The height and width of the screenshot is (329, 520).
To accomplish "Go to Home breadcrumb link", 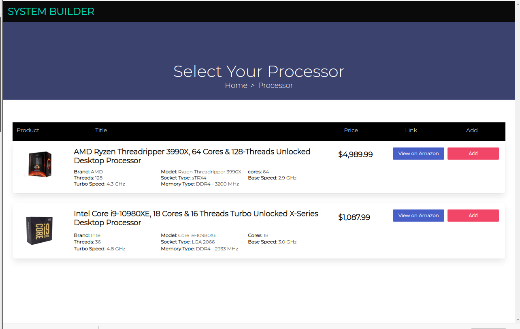I will pos(236,85).
